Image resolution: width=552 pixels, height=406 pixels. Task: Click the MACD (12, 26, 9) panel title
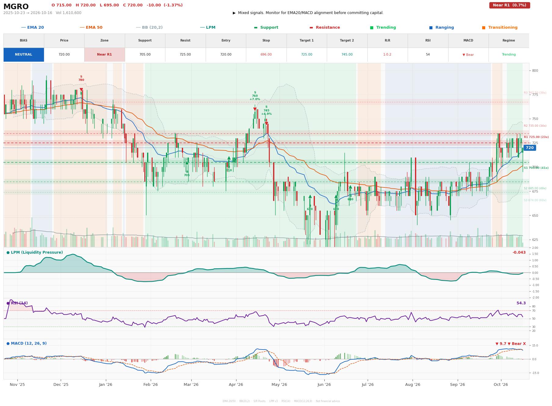tap(27, 343)
